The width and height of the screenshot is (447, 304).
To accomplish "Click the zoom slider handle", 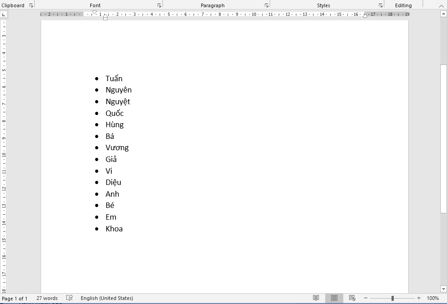I will [392, 298].
